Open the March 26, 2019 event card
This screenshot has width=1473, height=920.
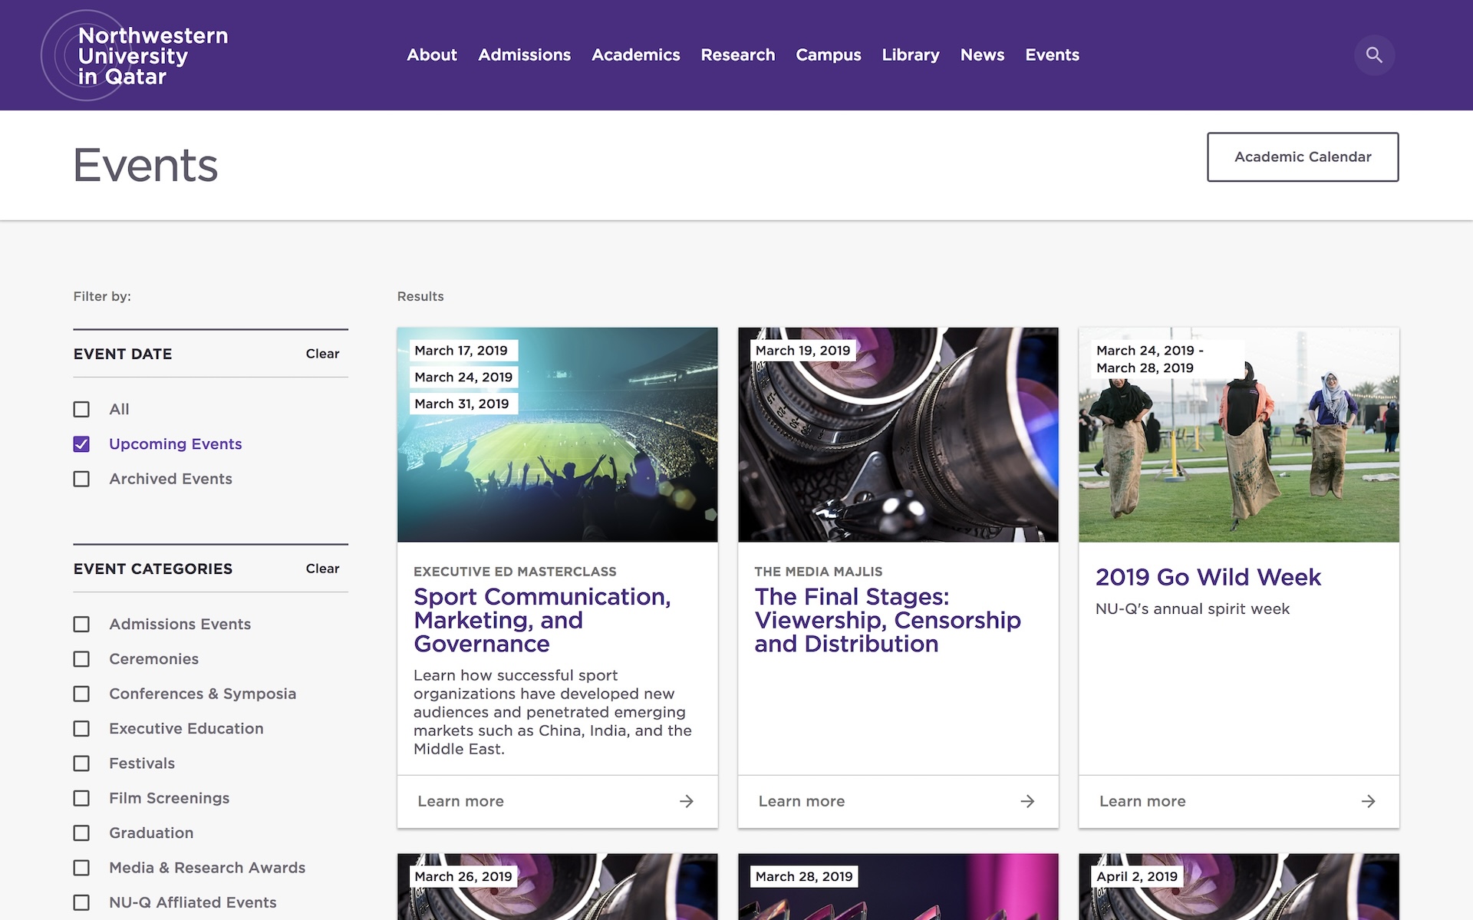[x=557, y=886]
